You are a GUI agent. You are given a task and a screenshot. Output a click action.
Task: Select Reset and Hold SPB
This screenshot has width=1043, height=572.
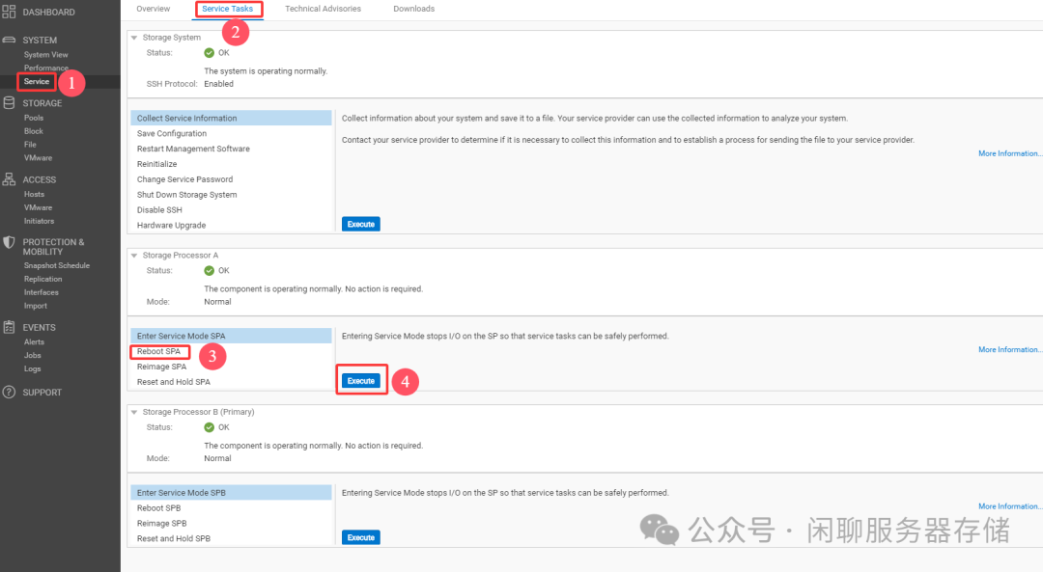(x=231, y=539)
